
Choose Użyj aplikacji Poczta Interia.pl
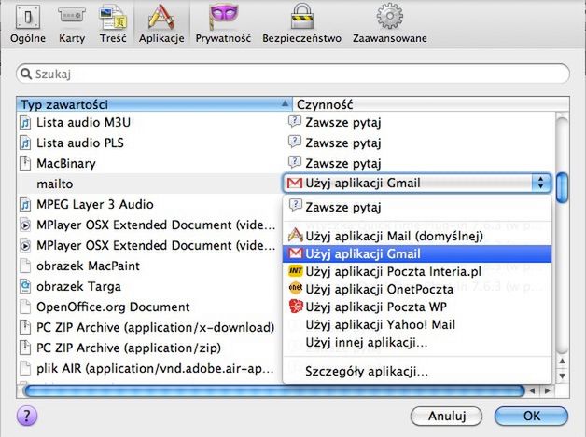pyautogui.click(x=417, y=271)
